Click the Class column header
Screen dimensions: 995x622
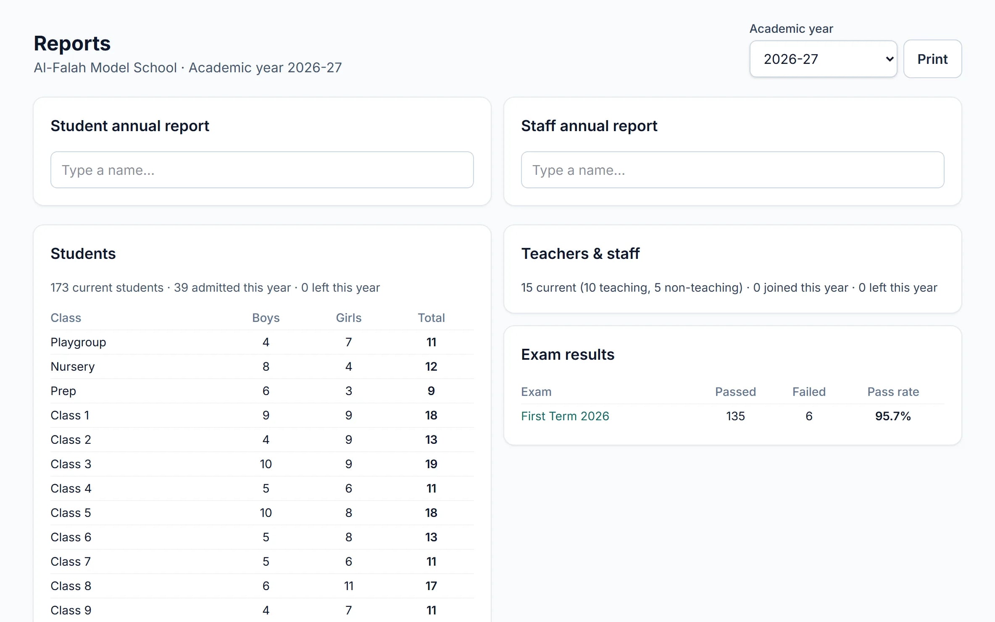pos(66,318)
